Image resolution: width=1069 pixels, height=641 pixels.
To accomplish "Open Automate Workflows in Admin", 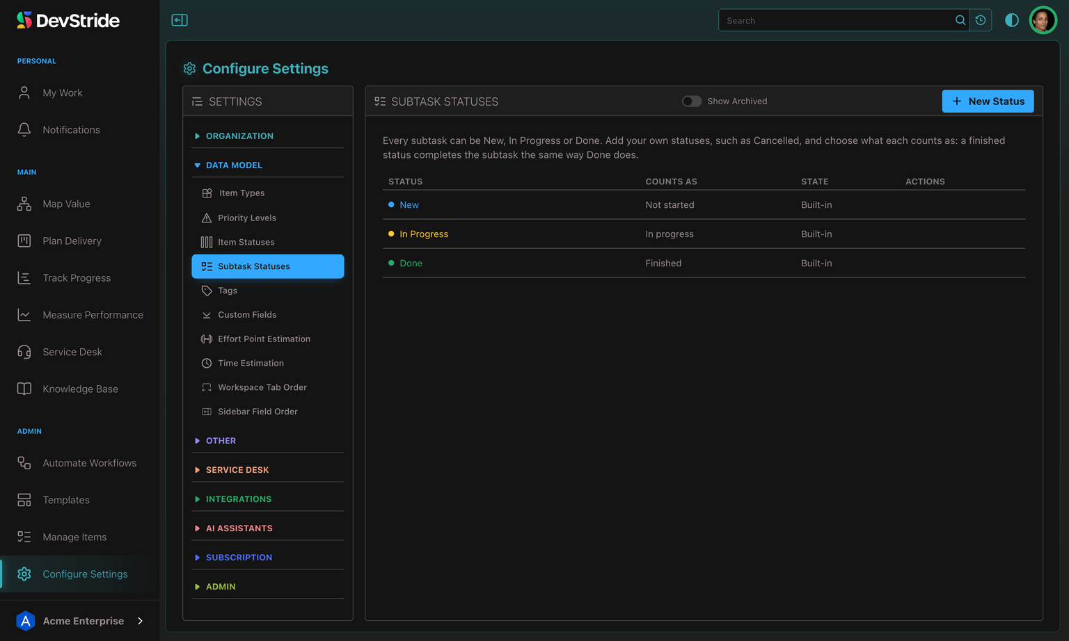I will 80,463.
